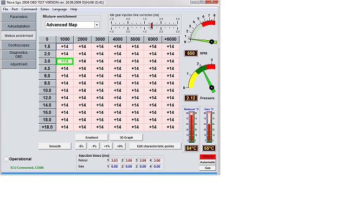
Task: Apply the +1% correction button
Action: point(107,146)
